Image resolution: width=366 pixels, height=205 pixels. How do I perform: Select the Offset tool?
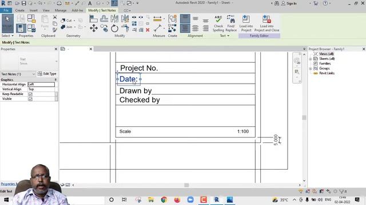[x=104, y=19]
